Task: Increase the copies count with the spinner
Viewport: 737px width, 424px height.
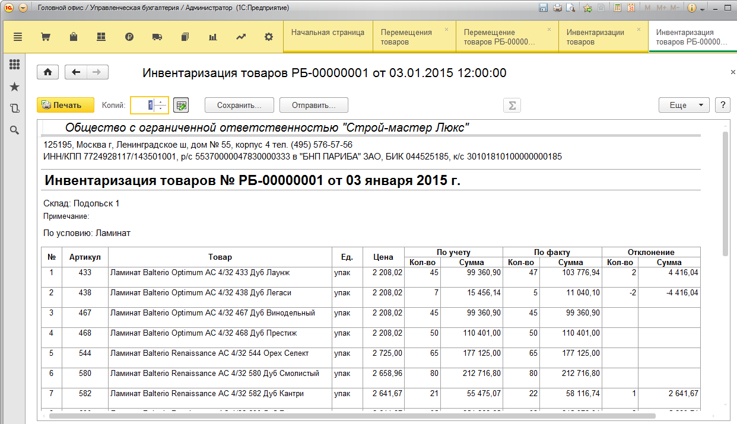Action: pyautogui.click(x=161, y=101)
